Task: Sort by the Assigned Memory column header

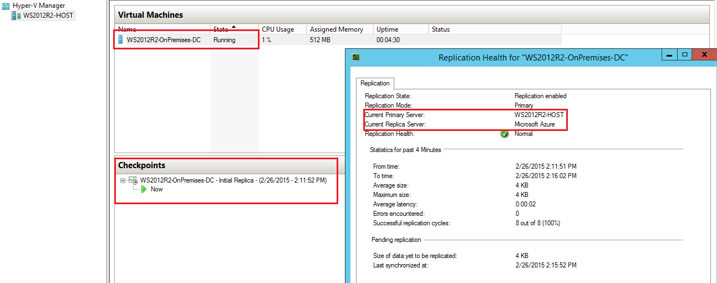Action: (337, 29)
